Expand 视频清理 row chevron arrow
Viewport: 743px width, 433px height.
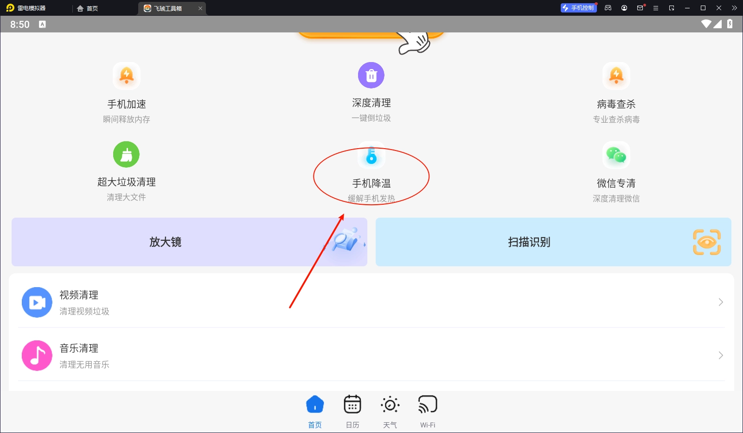point(720,302)
